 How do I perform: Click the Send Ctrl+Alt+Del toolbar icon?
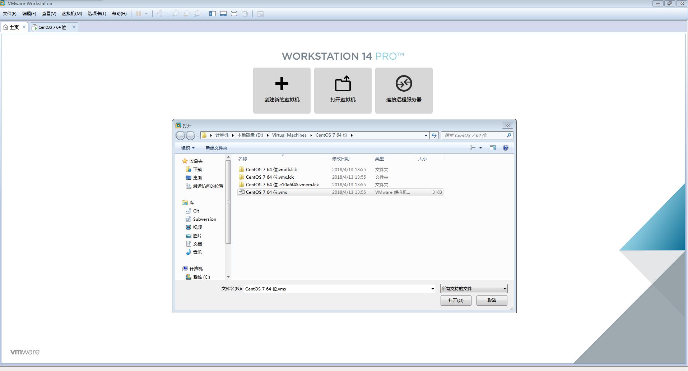pos(160,14)
